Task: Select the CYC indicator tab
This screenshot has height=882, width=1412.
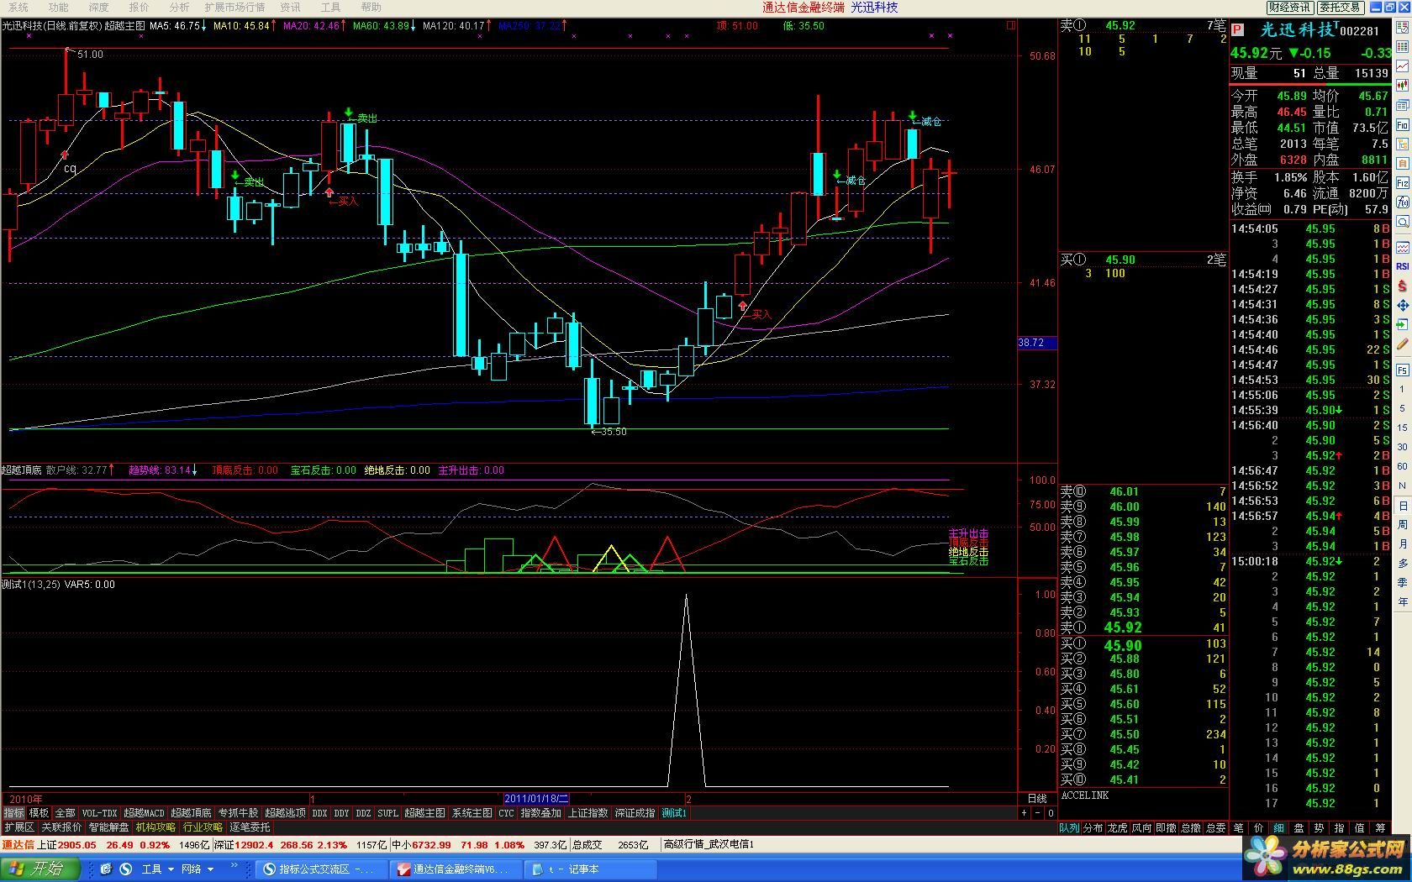Action: tap(506, 813)
